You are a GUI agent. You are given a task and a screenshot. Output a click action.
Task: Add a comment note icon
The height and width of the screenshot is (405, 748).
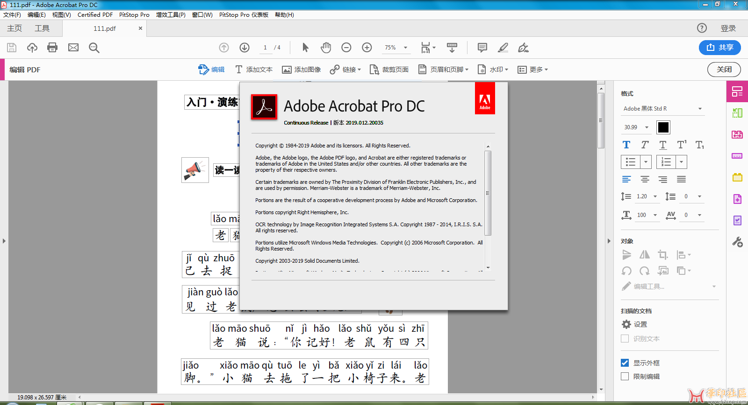click(482, 48)
